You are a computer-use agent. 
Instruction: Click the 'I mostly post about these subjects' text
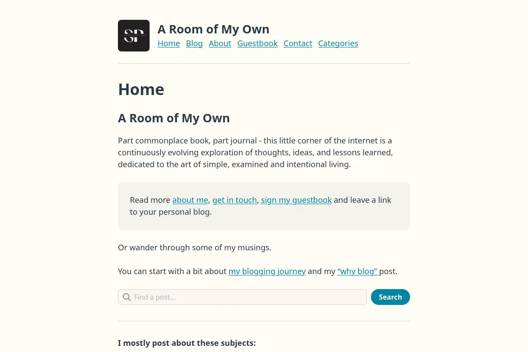(187, 343)
